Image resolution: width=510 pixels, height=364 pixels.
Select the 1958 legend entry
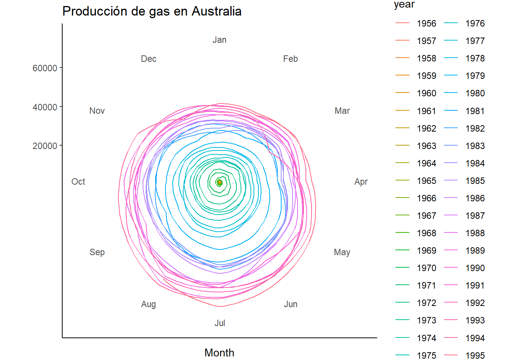tap(416, 58)
